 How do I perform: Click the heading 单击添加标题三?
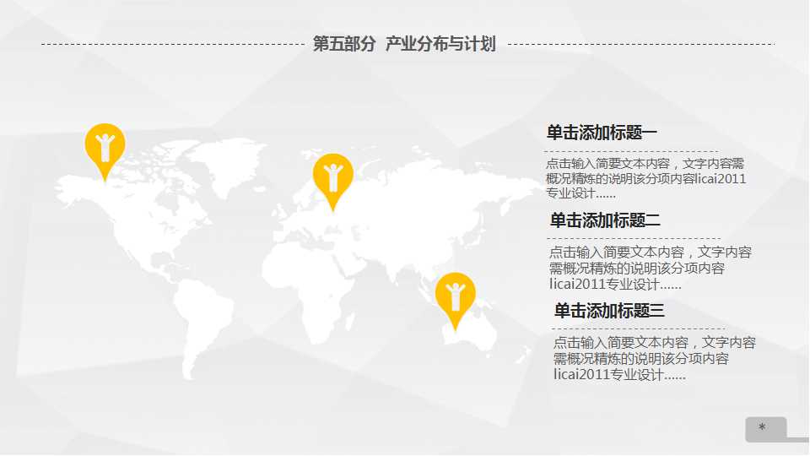[x=609, y=311]
